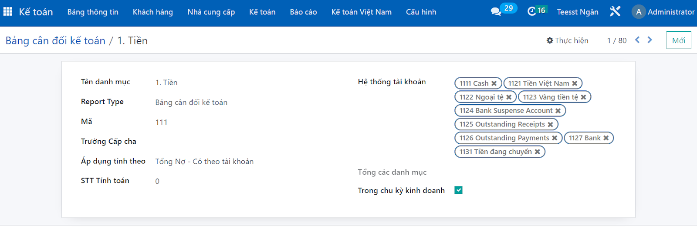Remove the 1111 Cash tag

[x=494, y=83]
